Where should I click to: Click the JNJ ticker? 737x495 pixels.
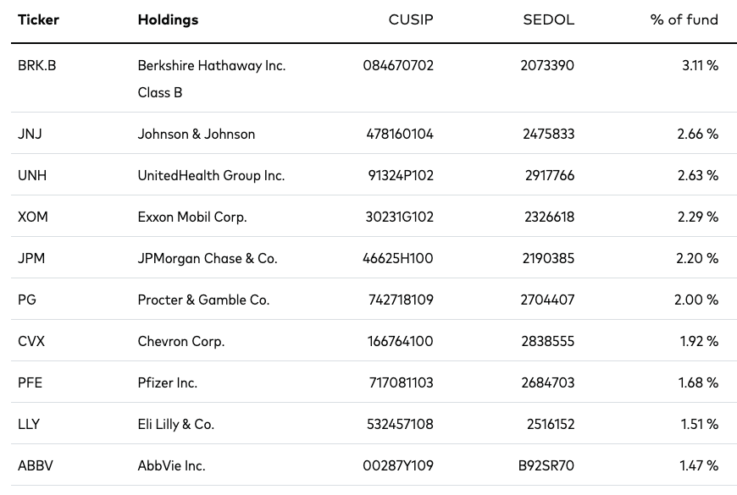(30, 134)
